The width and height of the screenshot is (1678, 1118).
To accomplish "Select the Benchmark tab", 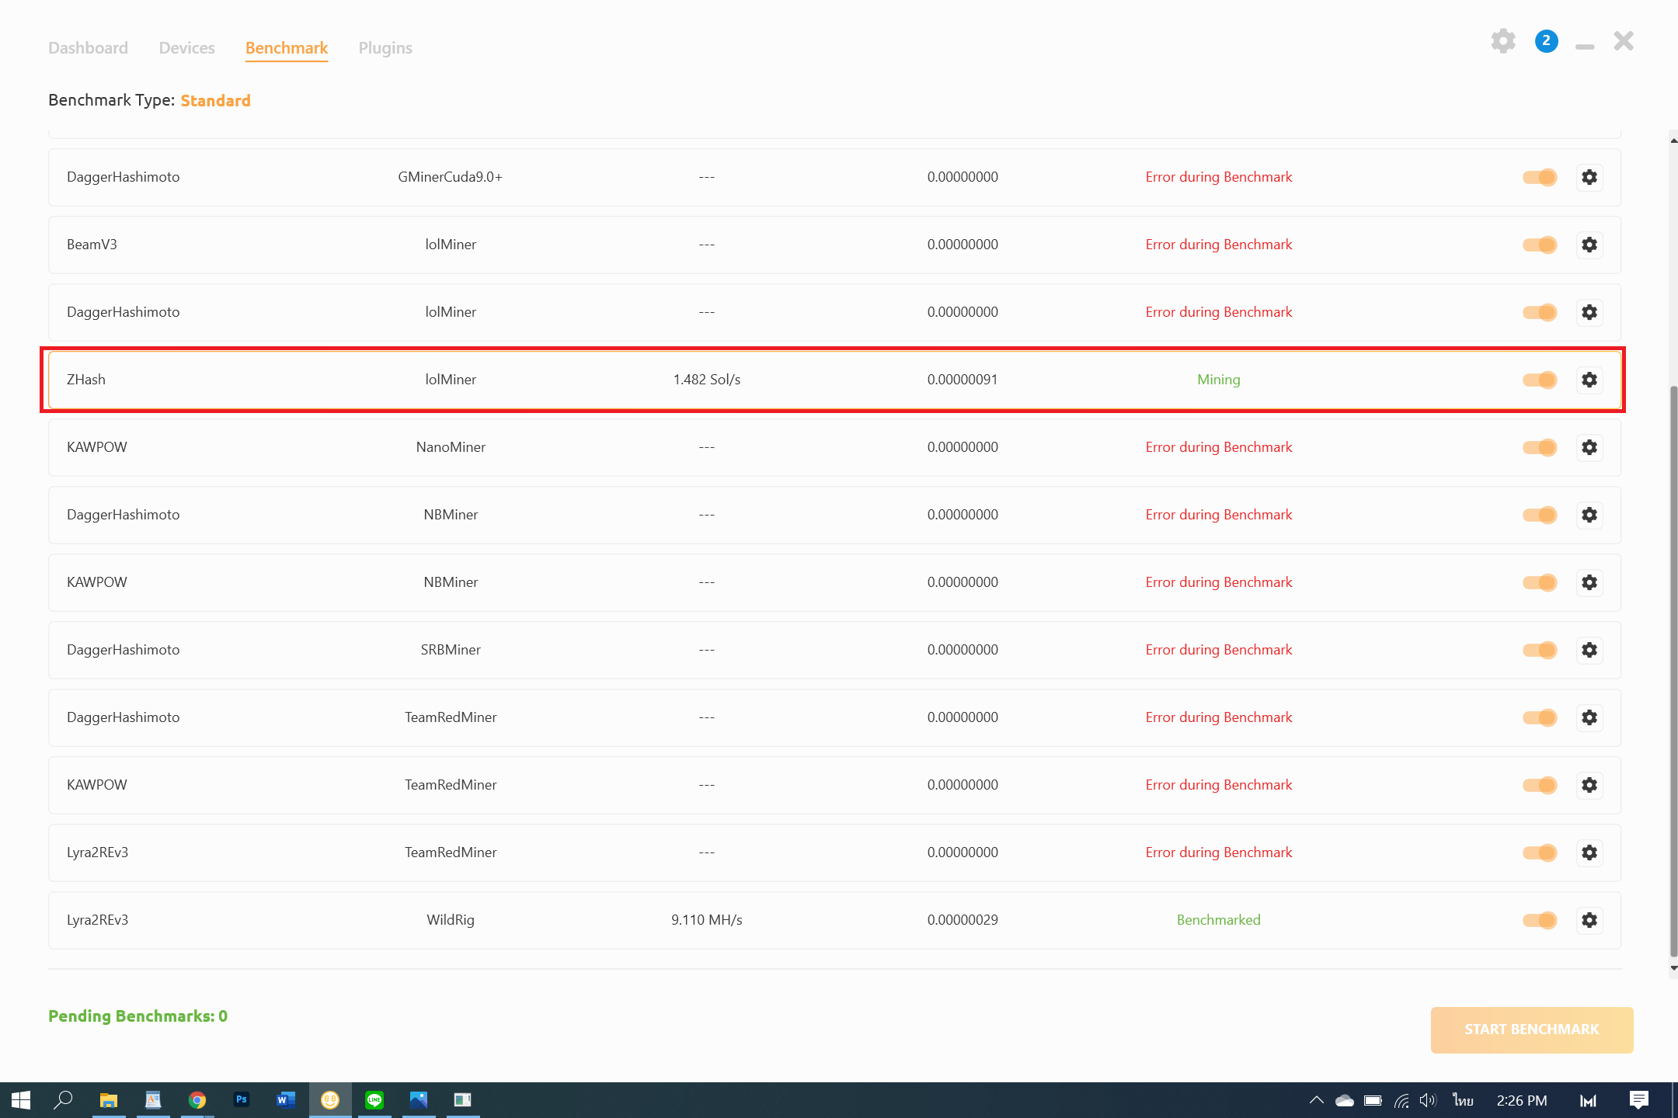I will click(x=287, y=48).
